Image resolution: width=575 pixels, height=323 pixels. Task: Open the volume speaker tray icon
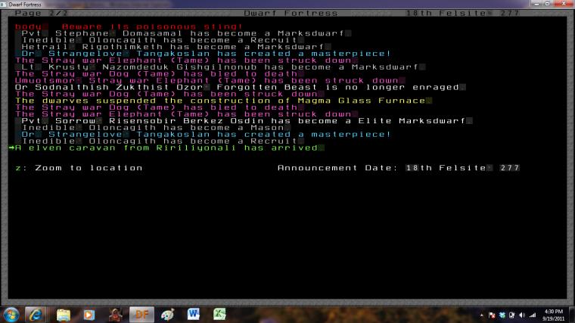pos(522,315)
